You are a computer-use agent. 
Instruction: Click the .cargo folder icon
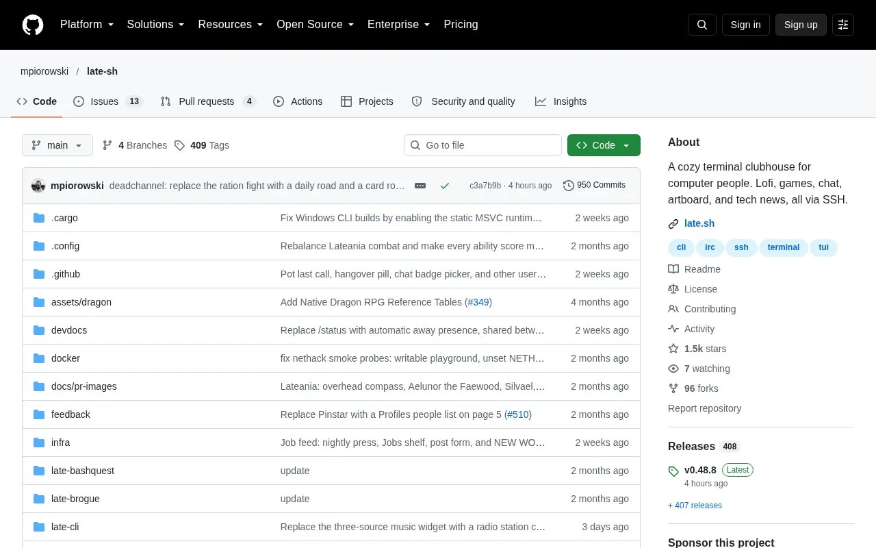[39, 218]
